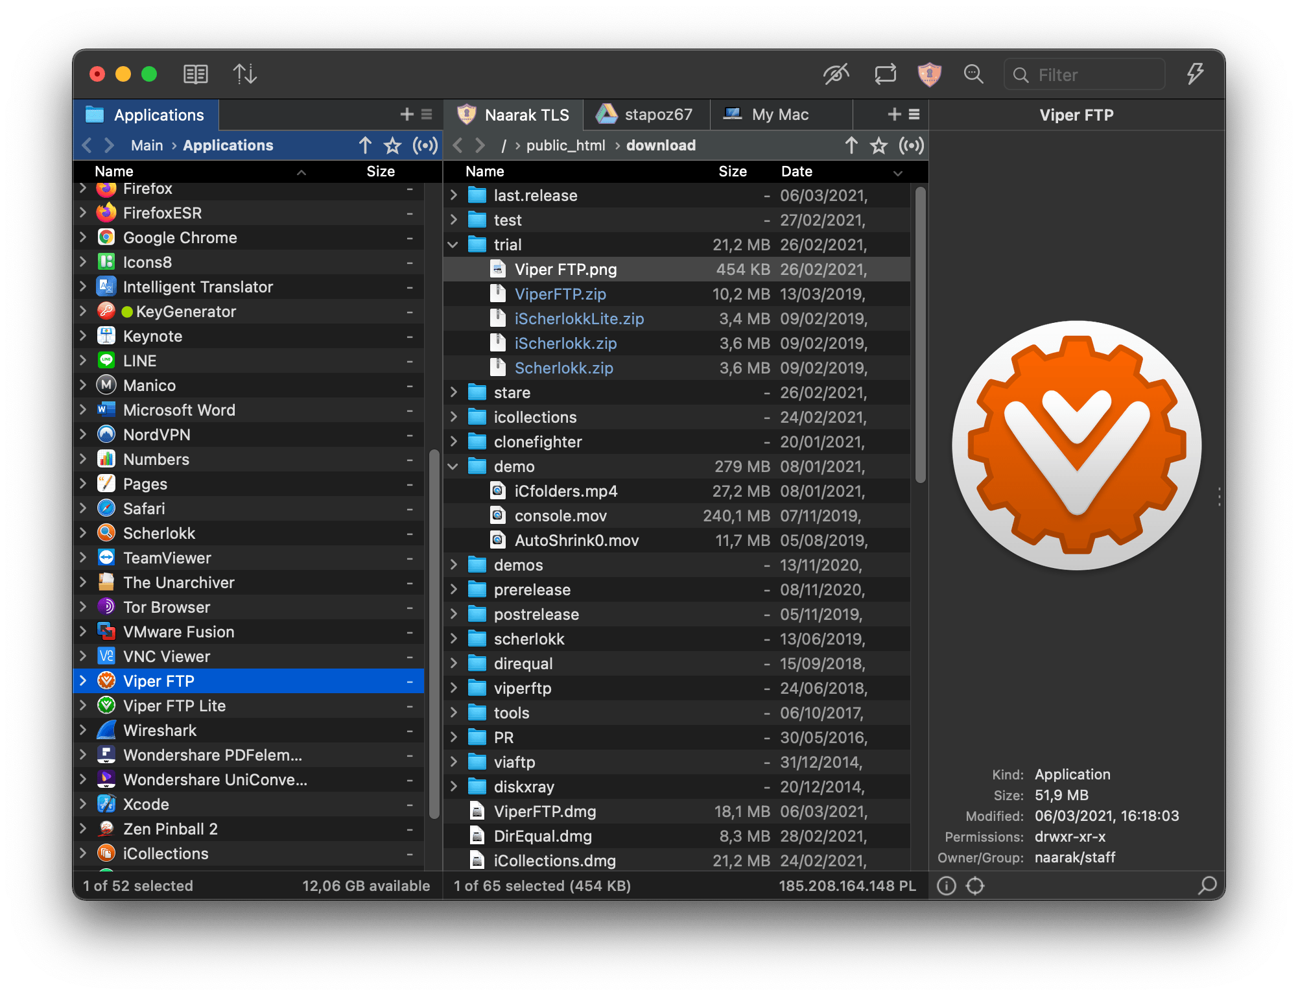Navigate to public_html in breadcrumb path
Viewport: 1298px width, 996px height.
(565, 146)
